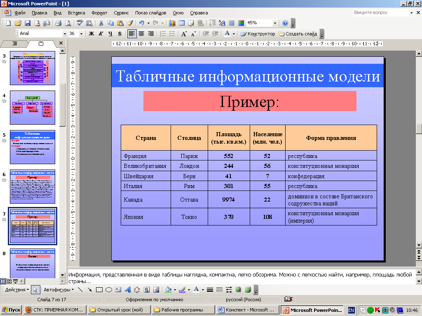This screenshot has width=422, height=316.
Task: Toggle italic text formatting
Action: pyautogui.click(x=101, y=34)
